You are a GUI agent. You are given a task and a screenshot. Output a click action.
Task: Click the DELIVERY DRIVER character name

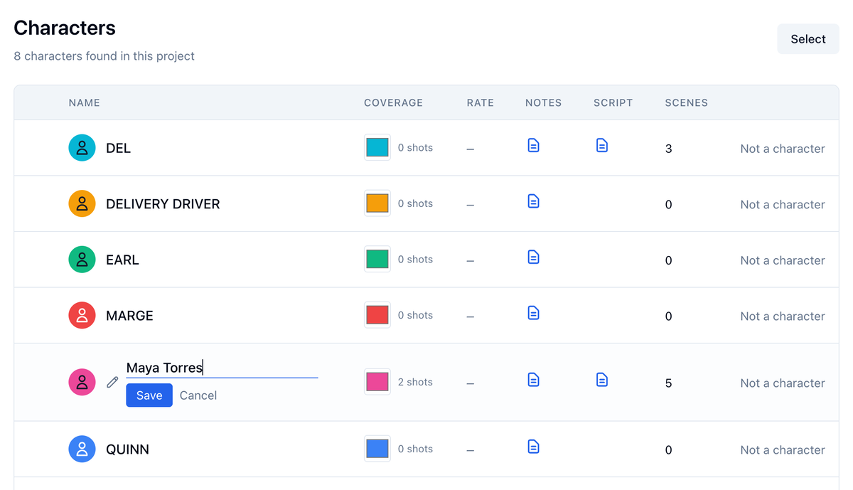click(163, 204)
